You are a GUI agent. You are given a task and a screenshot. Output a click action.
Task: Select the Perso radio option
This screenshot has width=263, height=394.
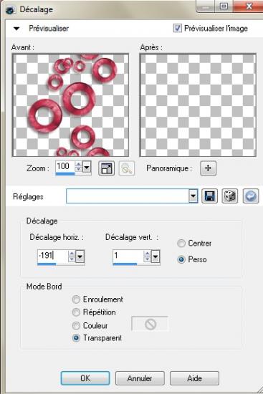[x=181, y=259]
